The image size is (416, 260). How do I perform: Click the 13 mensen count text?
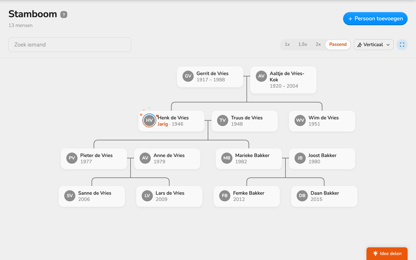20,25
